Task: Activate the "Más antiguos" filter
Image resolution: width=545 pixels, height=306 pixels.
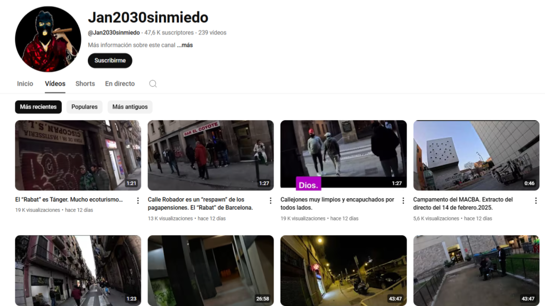Action: (x=129, y=107)
